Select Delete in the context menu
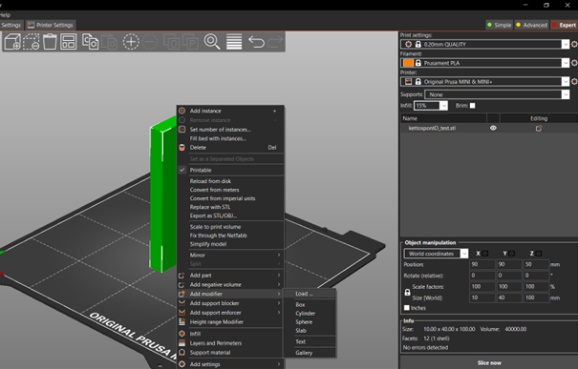The height and width of the screenshot is (369, 578). point(230,148)
